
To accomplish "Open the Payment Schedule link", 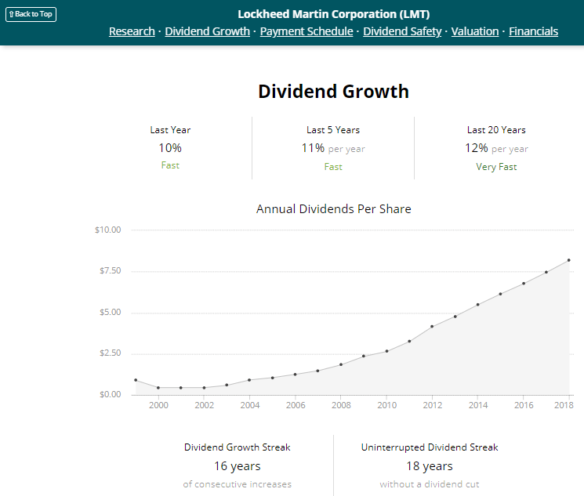I will [307, 31].
